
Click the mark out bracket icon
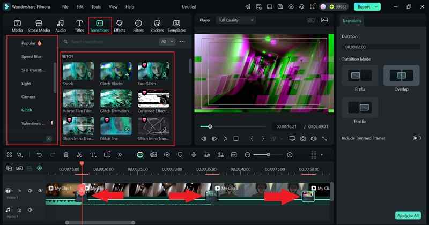(x=263, y=139)
